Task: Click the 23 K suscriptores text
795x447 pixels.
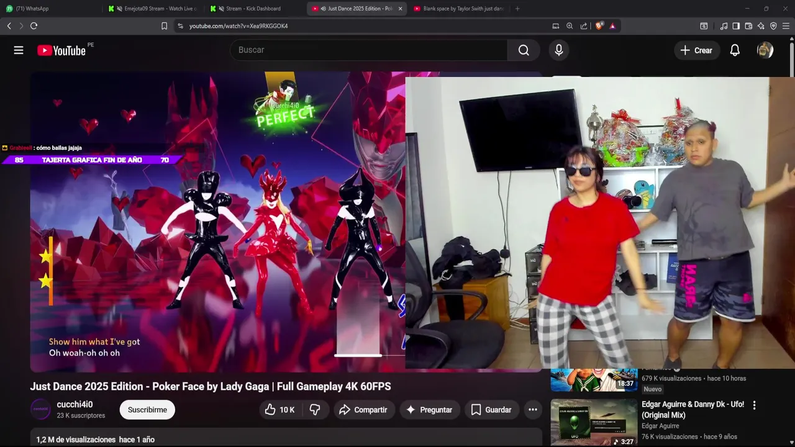Action: (81, 415)
